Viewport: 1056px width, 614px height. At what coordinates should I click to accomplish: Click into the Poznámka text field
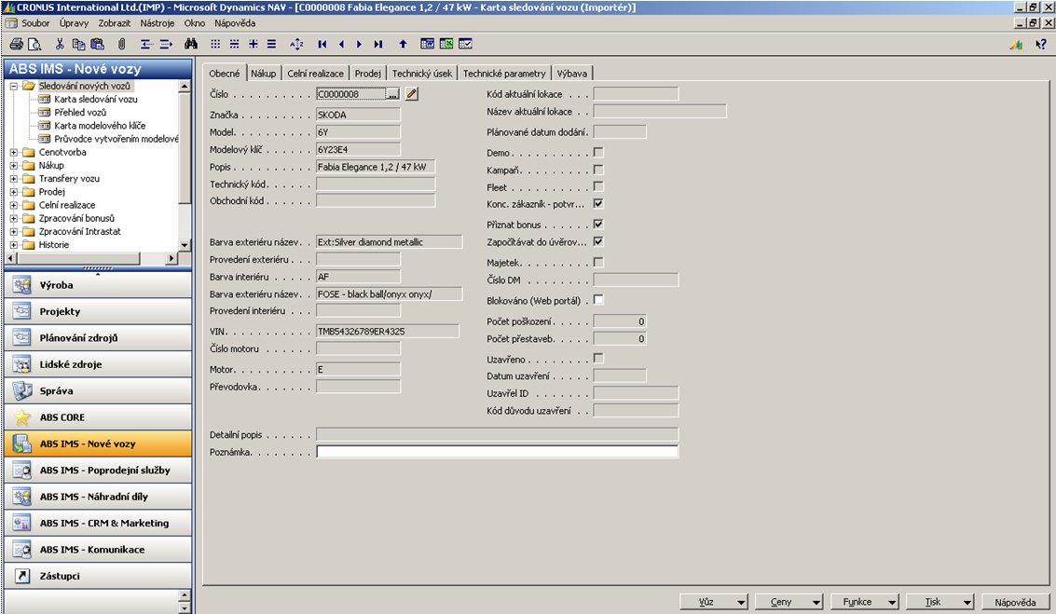tap(497, 452)
